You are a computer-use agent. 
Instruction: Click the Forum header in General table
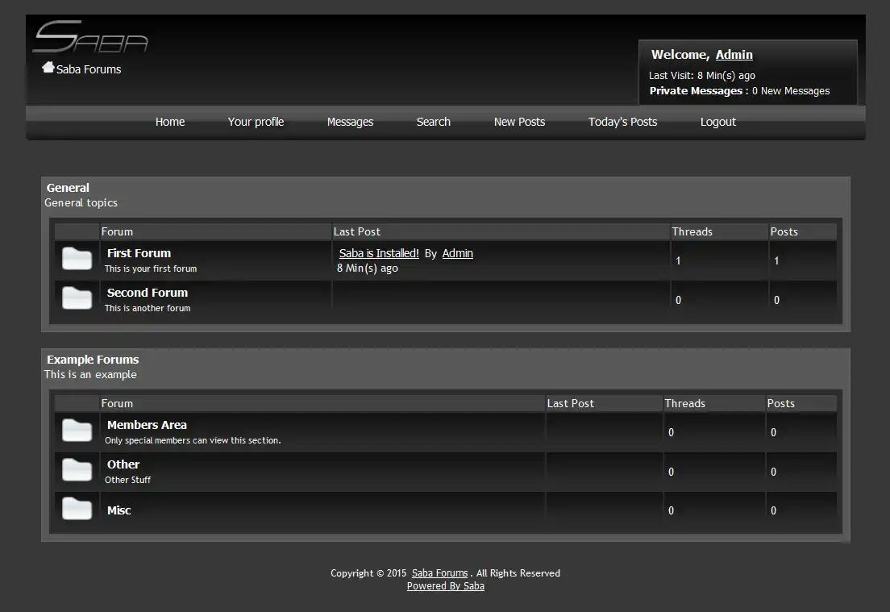(117, 231)
